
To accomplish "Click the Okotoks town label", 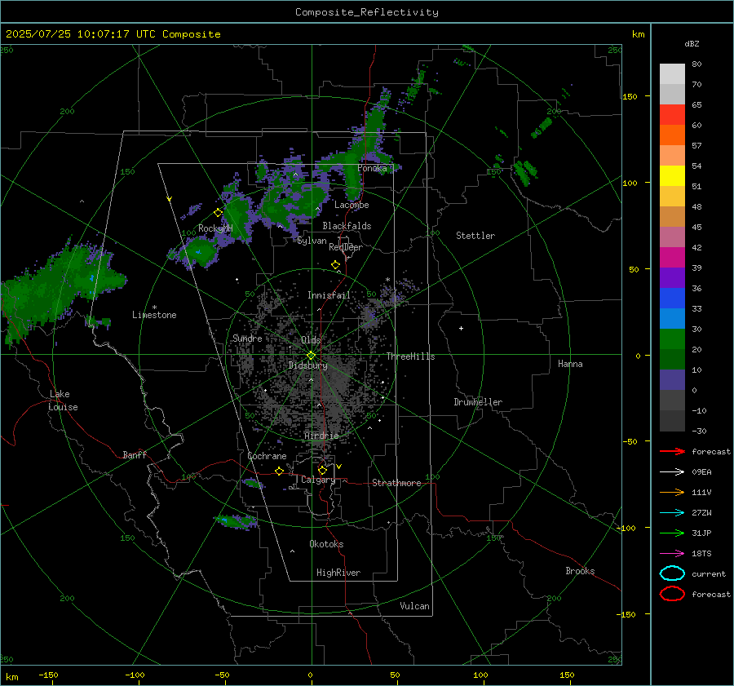I will point(326,544).
